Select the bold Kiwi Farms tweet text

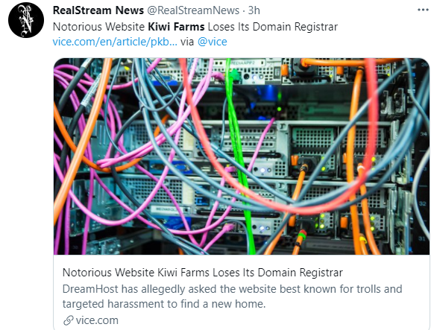pos(176,27)
